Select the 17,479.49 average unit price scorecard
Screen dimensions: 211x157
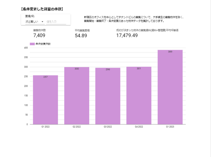(127, 36)
